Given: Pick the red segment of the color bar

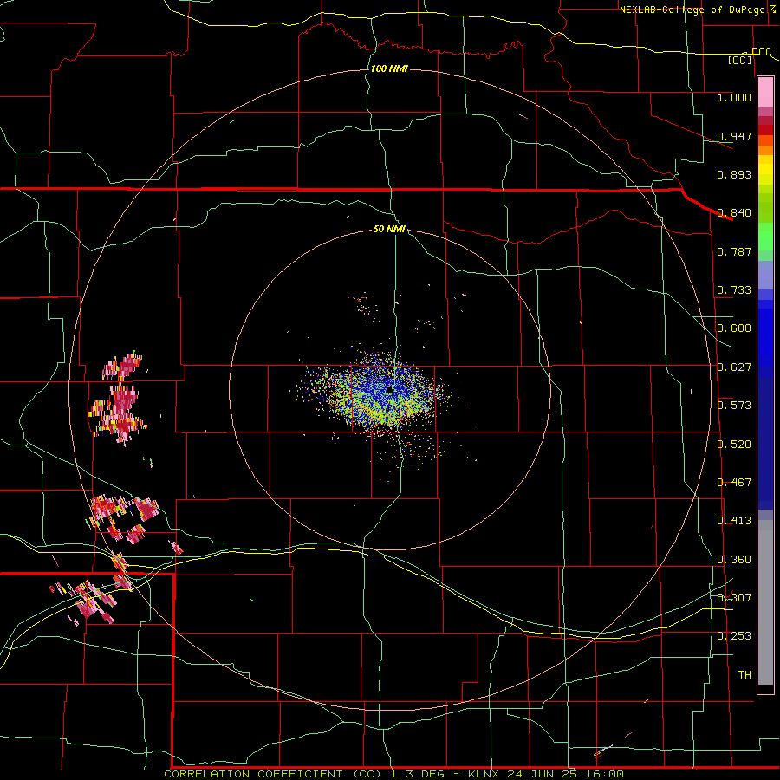Looking at the screenshot, I should tap(765, 130).
